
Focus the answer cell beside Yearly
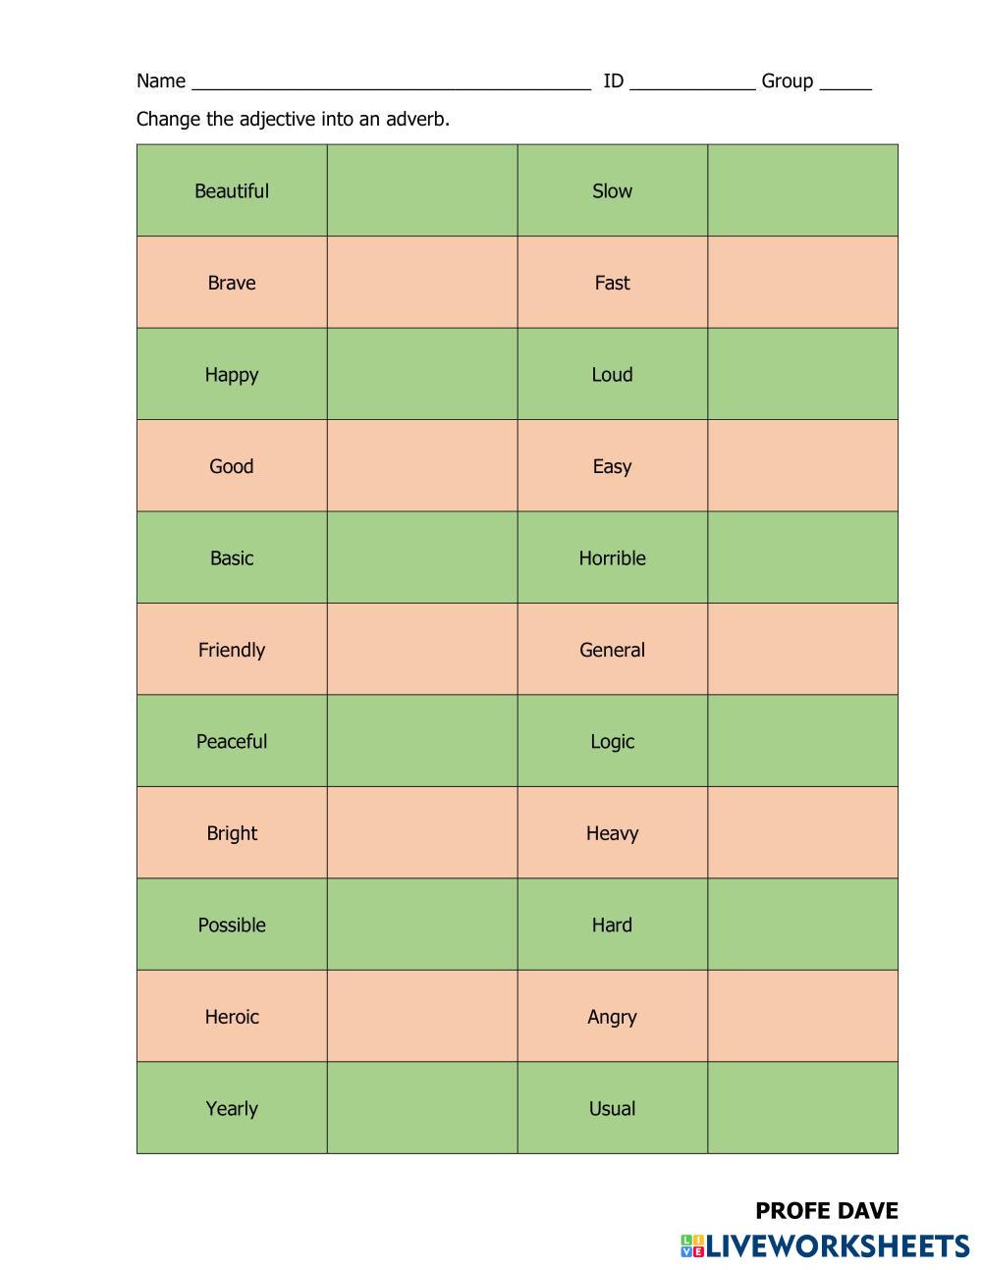coord(422,1108)
